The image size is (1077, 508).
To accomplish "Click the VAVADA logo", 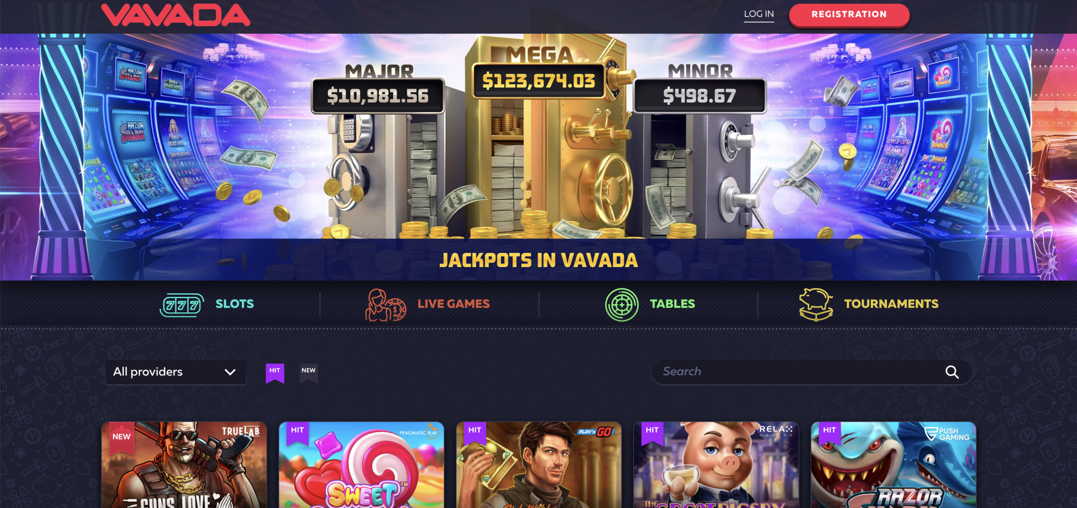I will pyautogui.click(x=176, y=15).
